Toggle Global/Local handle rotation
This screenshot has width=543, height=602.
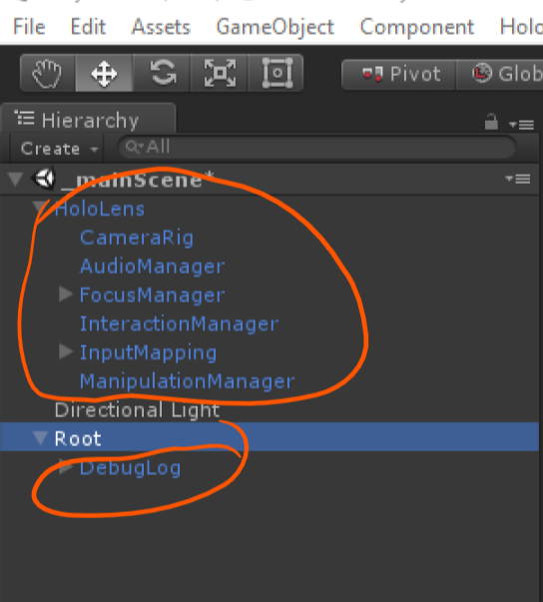[x=500, y=75]
